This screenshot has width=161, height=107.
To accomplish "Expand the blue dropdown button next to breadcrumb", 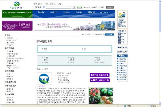I will point(109,35).
